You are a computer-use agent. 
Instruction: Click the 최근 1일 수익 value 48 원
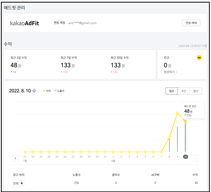coord(16,65)
